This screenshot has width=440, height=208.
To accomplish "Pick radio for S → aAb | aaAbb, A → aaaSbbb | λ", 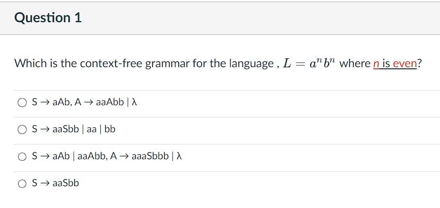I will 22,157.
